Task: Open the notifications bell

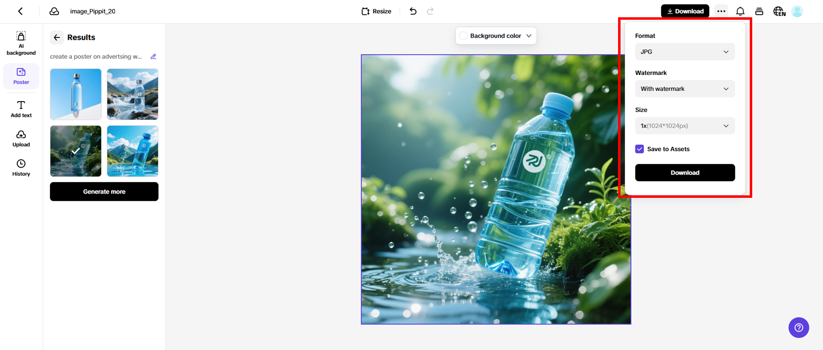Action: point(740,11)
